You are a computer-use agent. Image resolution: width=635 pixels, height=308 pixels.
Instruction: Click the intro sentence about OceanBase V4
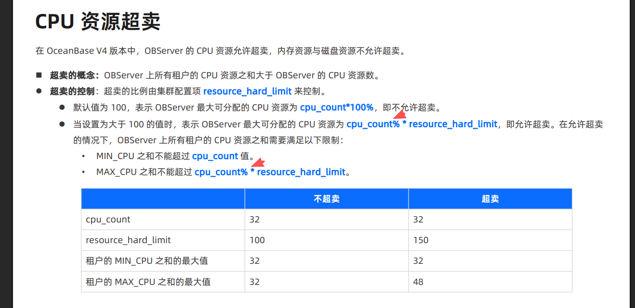220,51
